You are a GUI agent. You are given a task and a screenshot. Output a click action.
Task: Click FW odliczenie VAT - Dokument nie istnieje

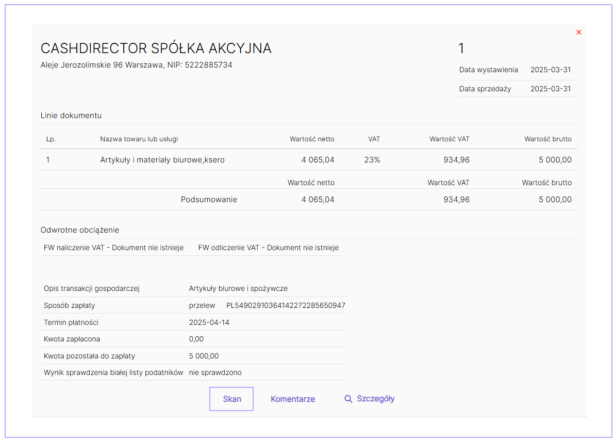pyautogui.click(x=268, y=248)
